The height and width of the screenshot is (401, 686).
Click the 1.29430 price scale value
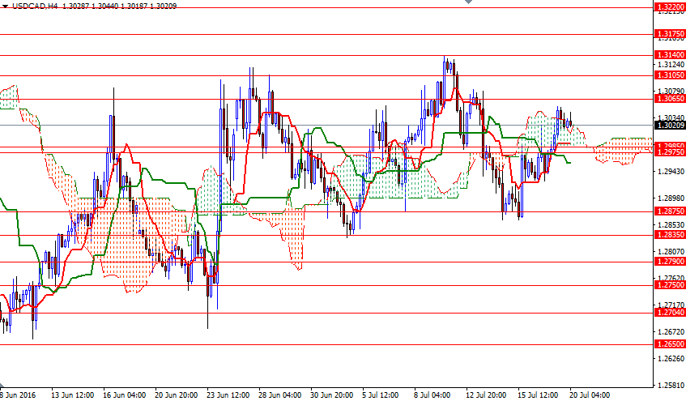pyautogui.click(x=671, y=171)
